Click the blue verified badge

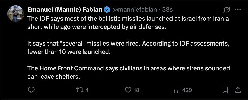(107, 10)
